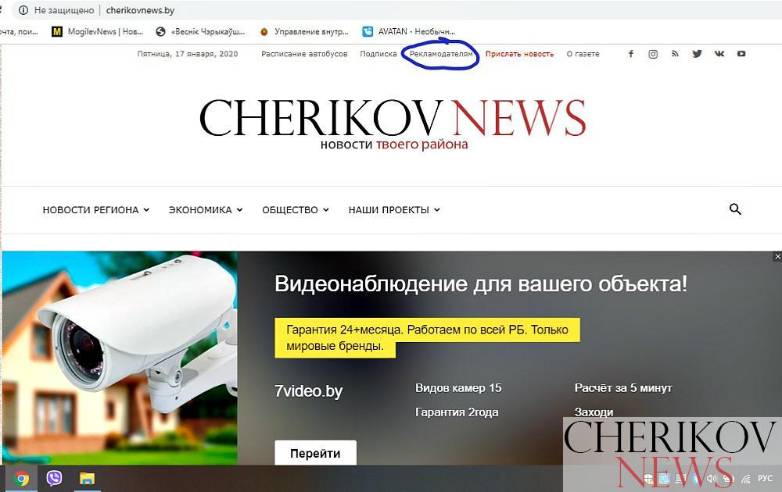
Task: Open File Explorer from the taskbar
Action: coord(87,479)
